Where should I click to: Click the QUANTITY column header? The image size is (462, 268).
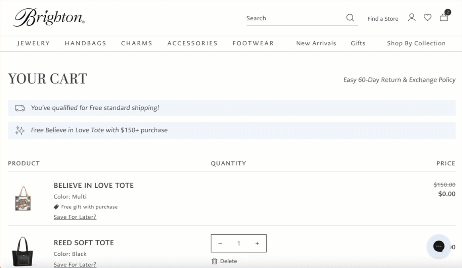pos(228,163)
